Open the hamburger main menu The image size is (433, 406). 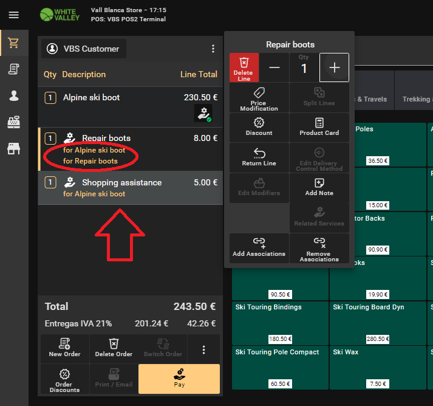13,15
